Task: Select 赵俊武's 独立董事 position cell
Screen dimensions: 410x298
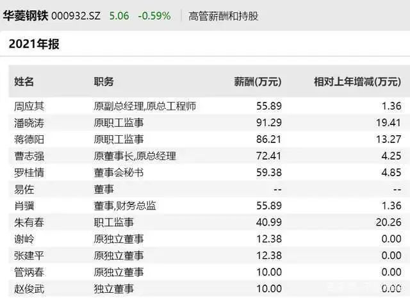Action: click(x=113, y=289)
